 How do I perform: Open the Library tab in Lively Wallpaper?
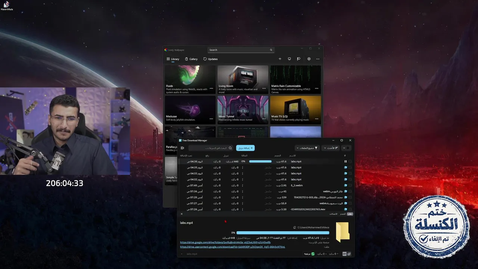click(173, 59)
